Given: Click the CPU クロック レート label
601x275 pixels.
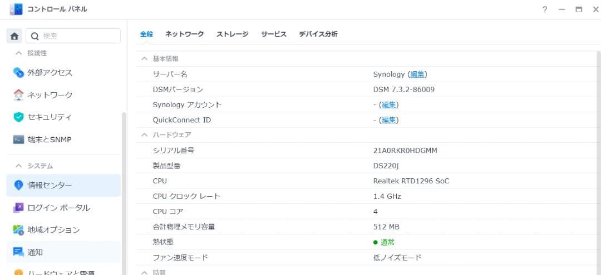Looking at the screenshot, I should coord(186,197).
